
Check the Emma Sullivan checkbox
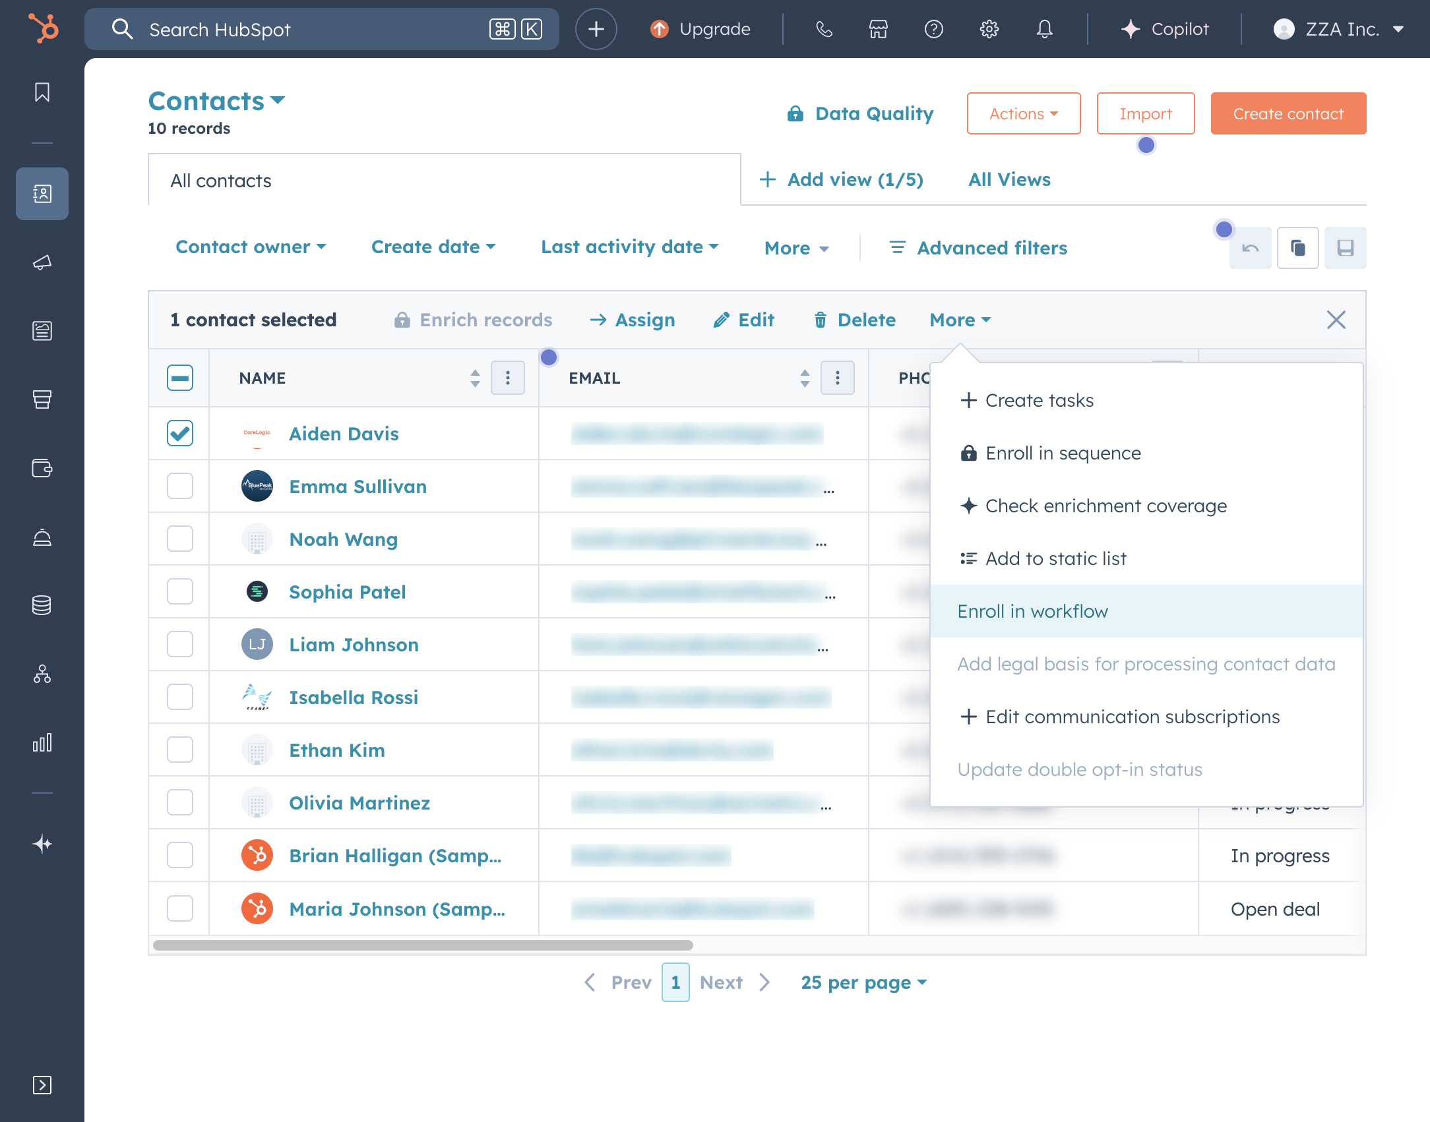[180, 486]
